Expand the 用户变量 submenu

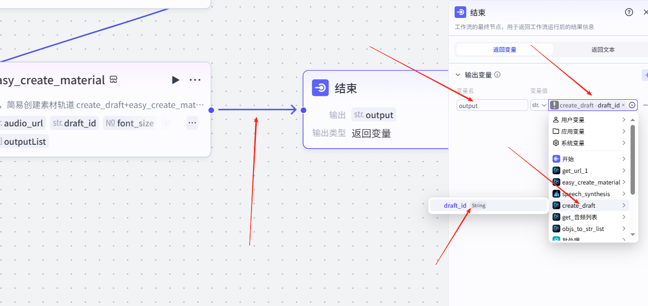589,120
